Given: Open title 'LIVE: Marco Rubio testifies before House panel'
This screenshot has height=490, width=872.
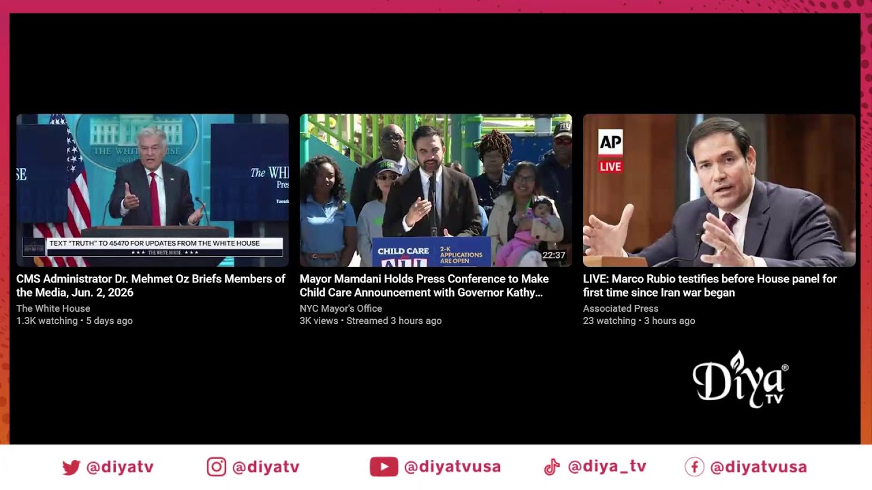Looking at the screenshot, I should (x=710, y=286).
